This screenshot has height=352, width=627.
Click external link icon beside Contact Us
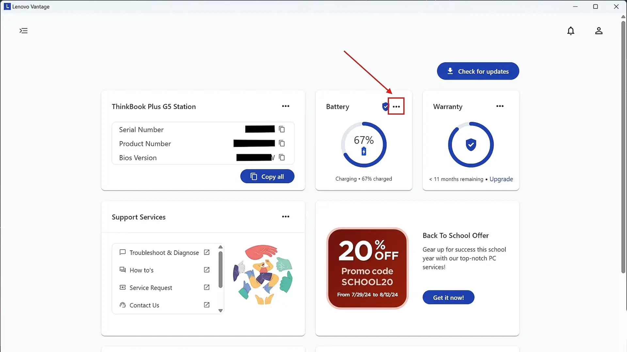(x=207, y=305)
